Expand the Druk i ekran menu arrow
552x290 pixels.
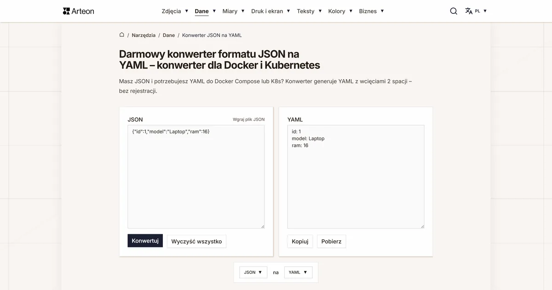[288, 11]
